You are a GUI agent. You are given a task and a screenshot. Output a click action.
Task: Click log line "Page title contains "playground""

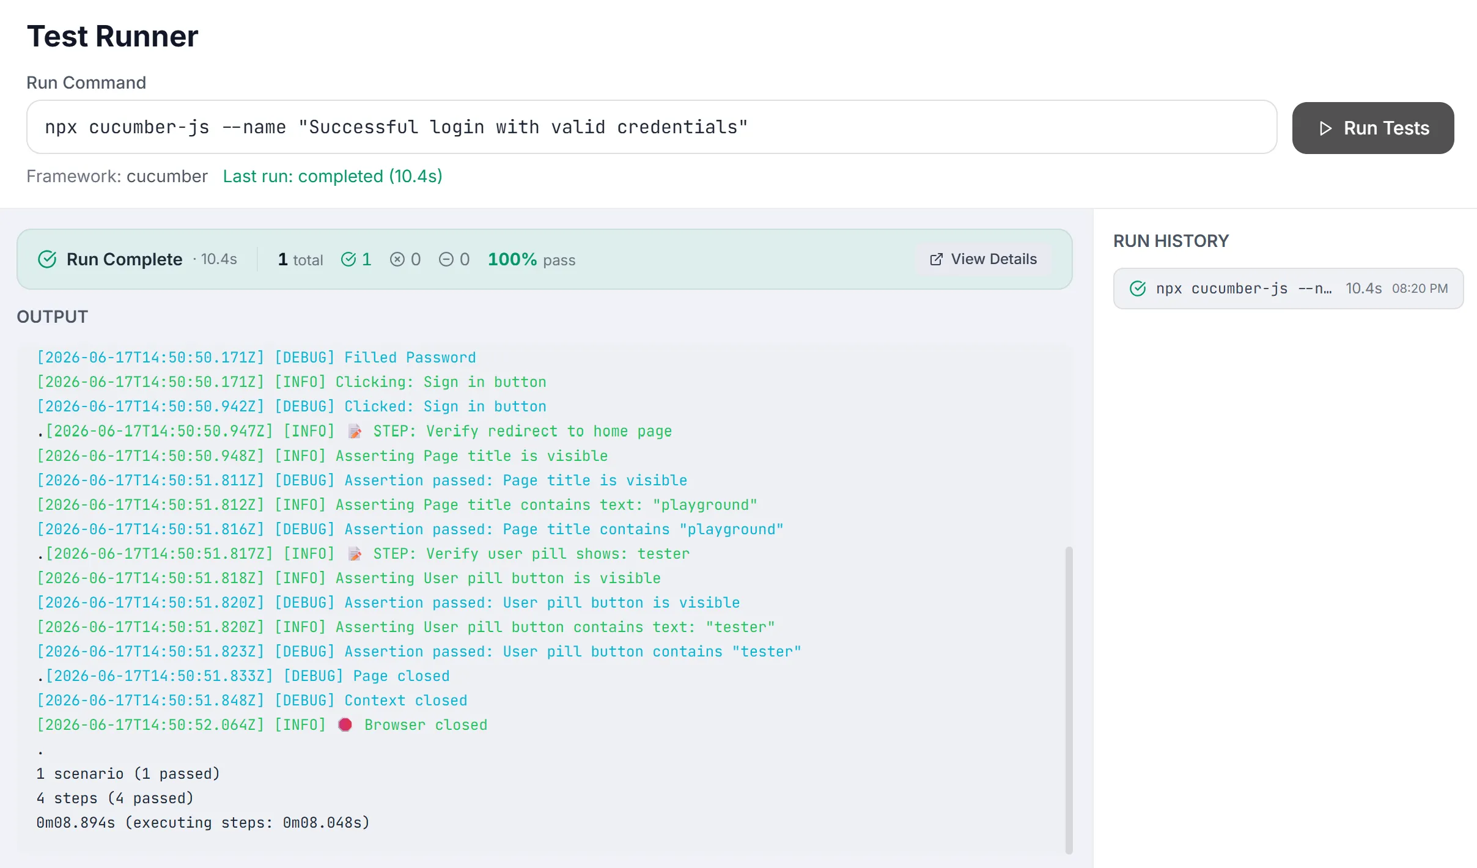[410, 529]
